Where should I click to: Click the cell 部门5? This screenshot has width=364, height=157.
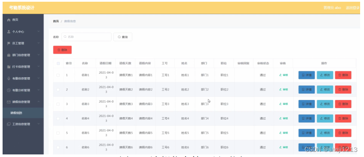[205, 133]
